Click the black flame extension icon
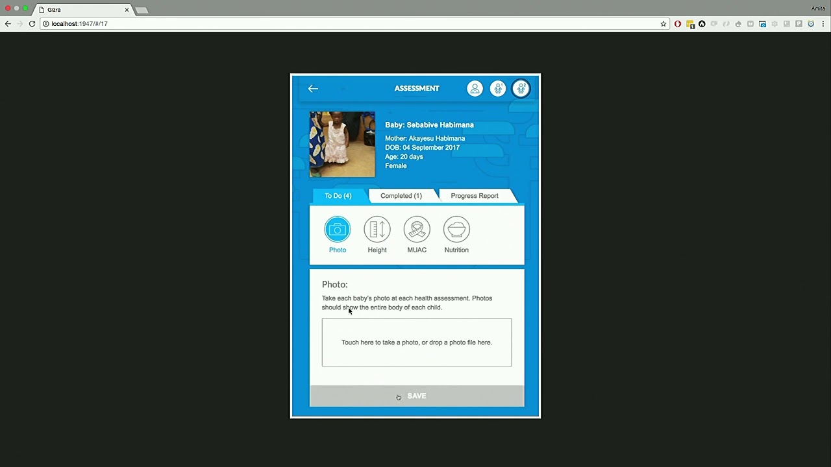The height and width of the screenshot is (467, 831). click(x=702, y=24)
